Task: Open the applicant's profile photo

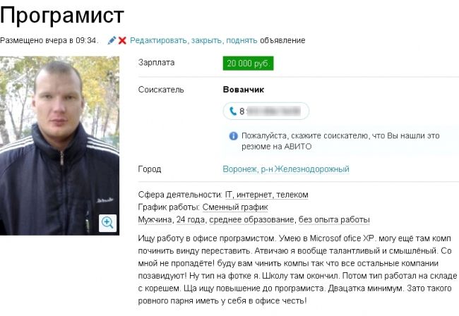Action: point(59,145)
